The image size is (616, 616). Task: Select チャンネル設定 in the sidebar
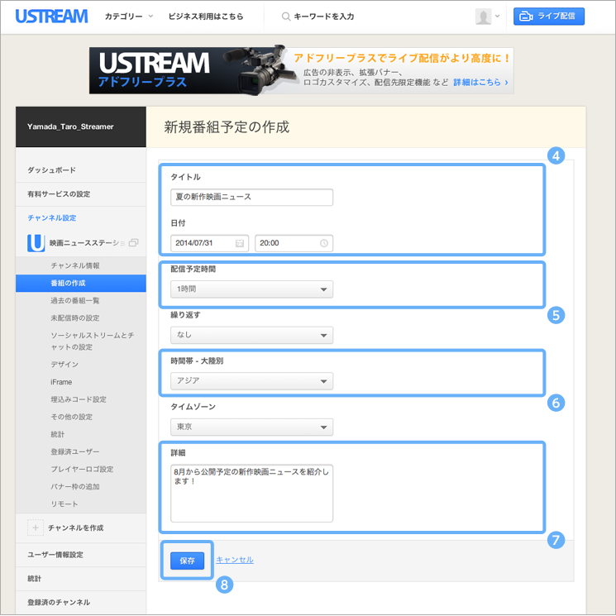pos(52,217)
